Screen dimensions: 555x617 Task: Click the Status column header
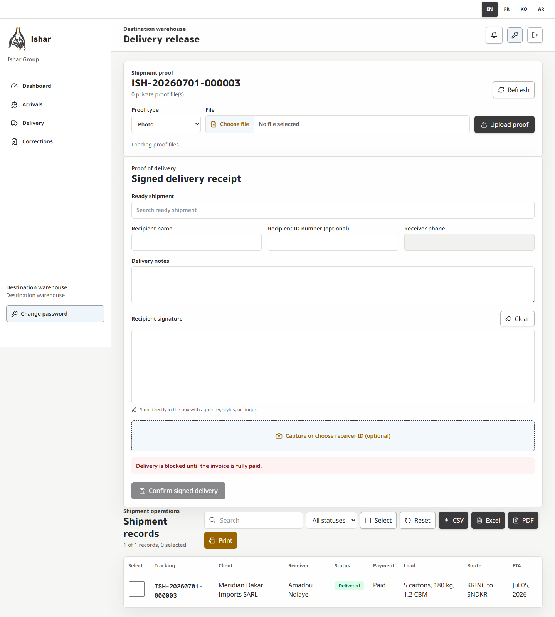click(x=342, y=566)
